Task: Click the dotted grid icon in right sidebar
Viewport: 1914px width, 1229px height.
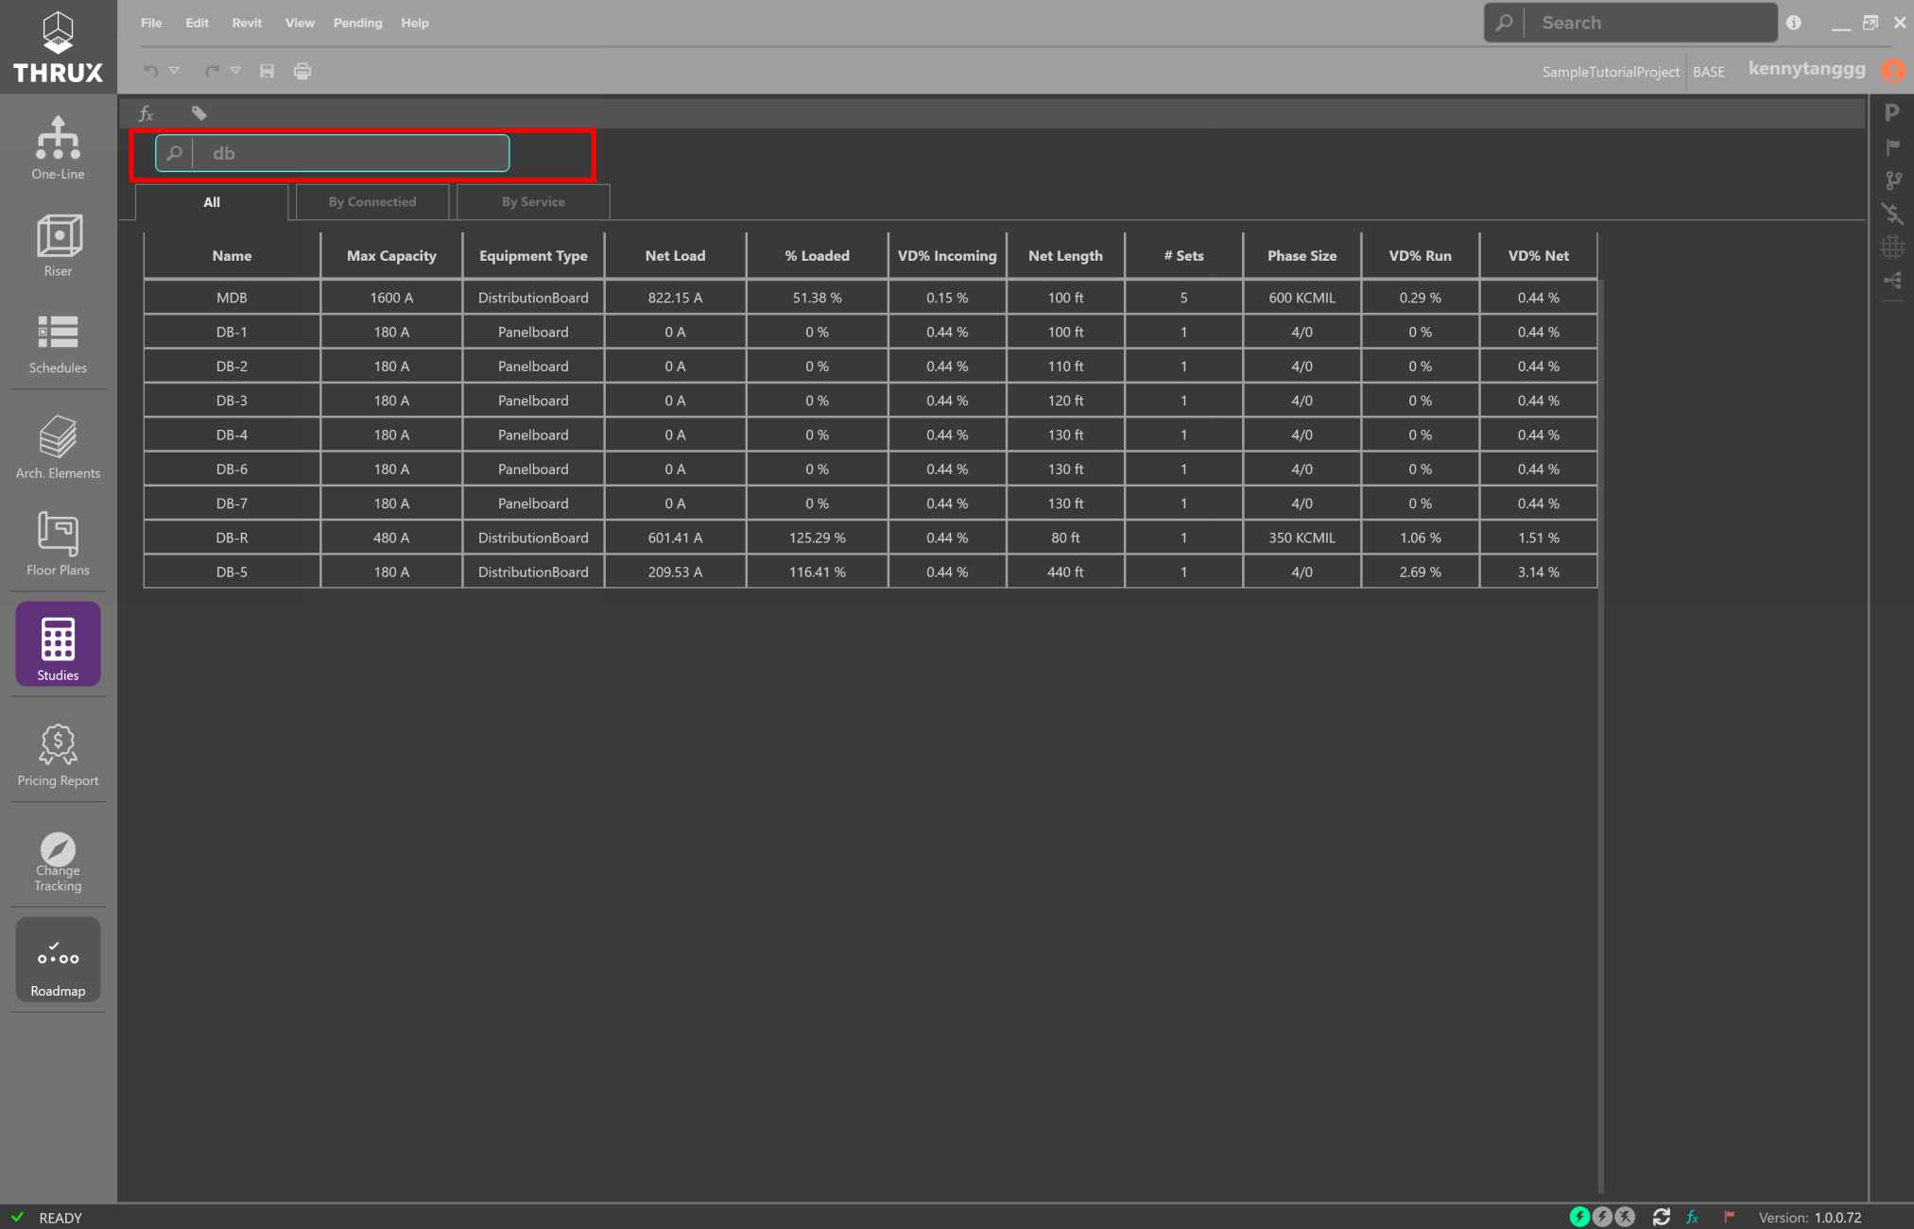Action: pos(1892,248)
